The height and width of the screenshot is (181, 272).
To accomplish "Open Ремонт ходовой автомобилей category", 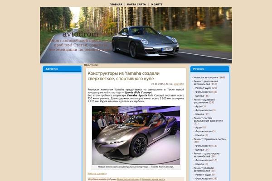I will 204,169.
